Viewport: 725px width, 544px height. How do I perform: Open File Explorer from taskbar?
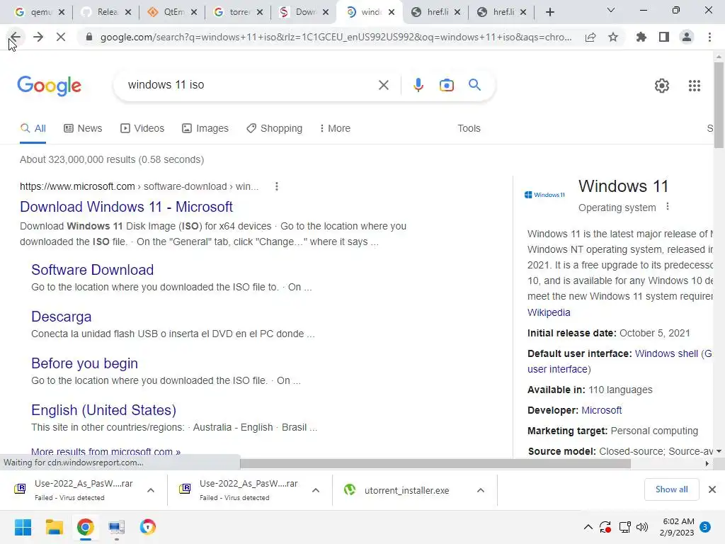pos(54,527)
